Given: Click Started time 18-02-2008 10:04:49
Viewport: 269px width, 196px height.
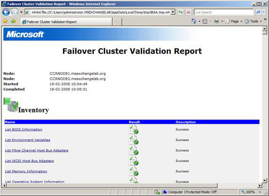Looking at the screenshot, I should 68,84.
